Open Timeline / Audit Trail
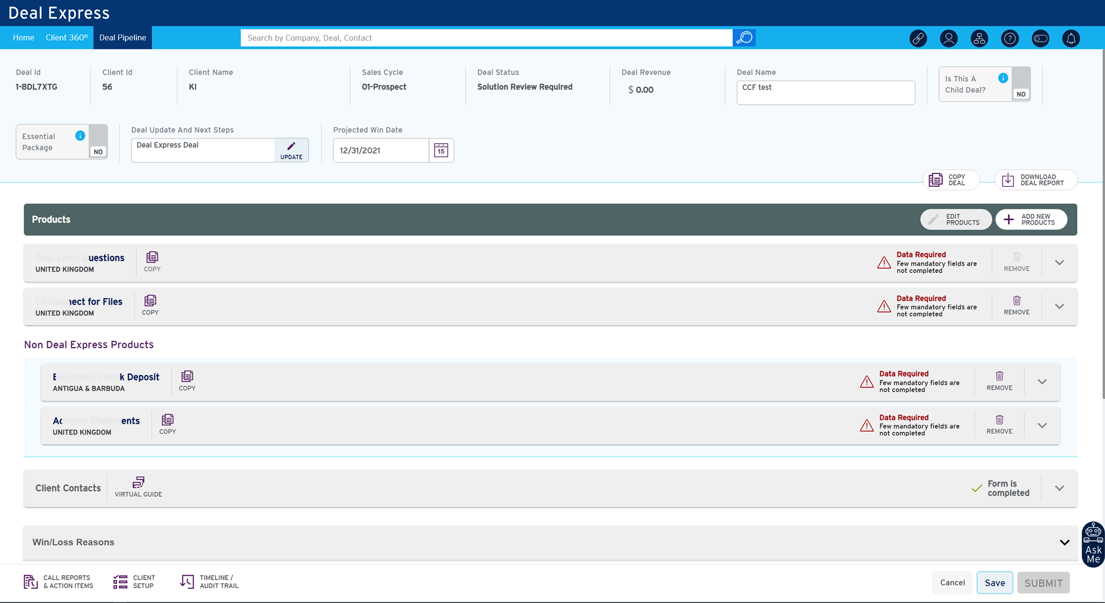 pyautogui.click(x=209, y=582)
